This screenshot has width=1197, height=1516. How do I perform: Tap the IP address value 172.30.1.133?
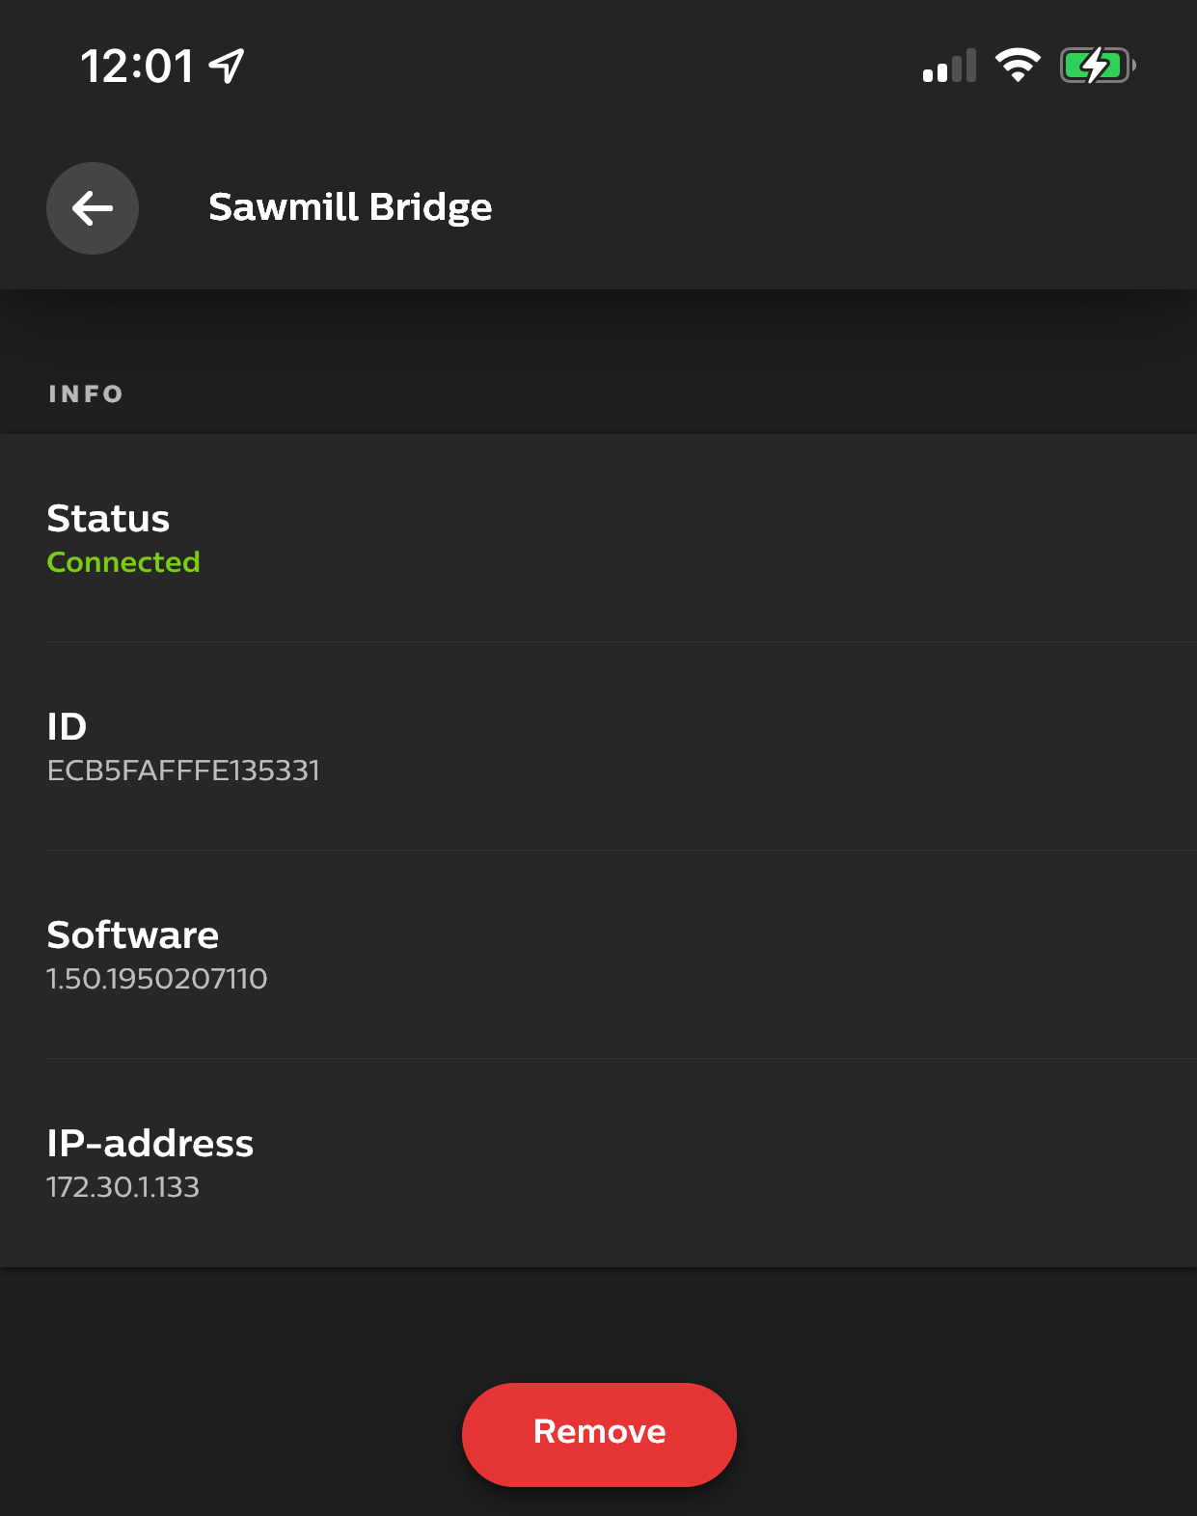[123, 1187]
